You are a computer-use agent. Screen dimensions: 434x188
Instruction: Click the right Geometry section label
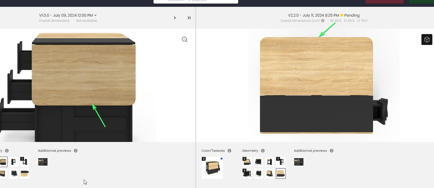250,151
